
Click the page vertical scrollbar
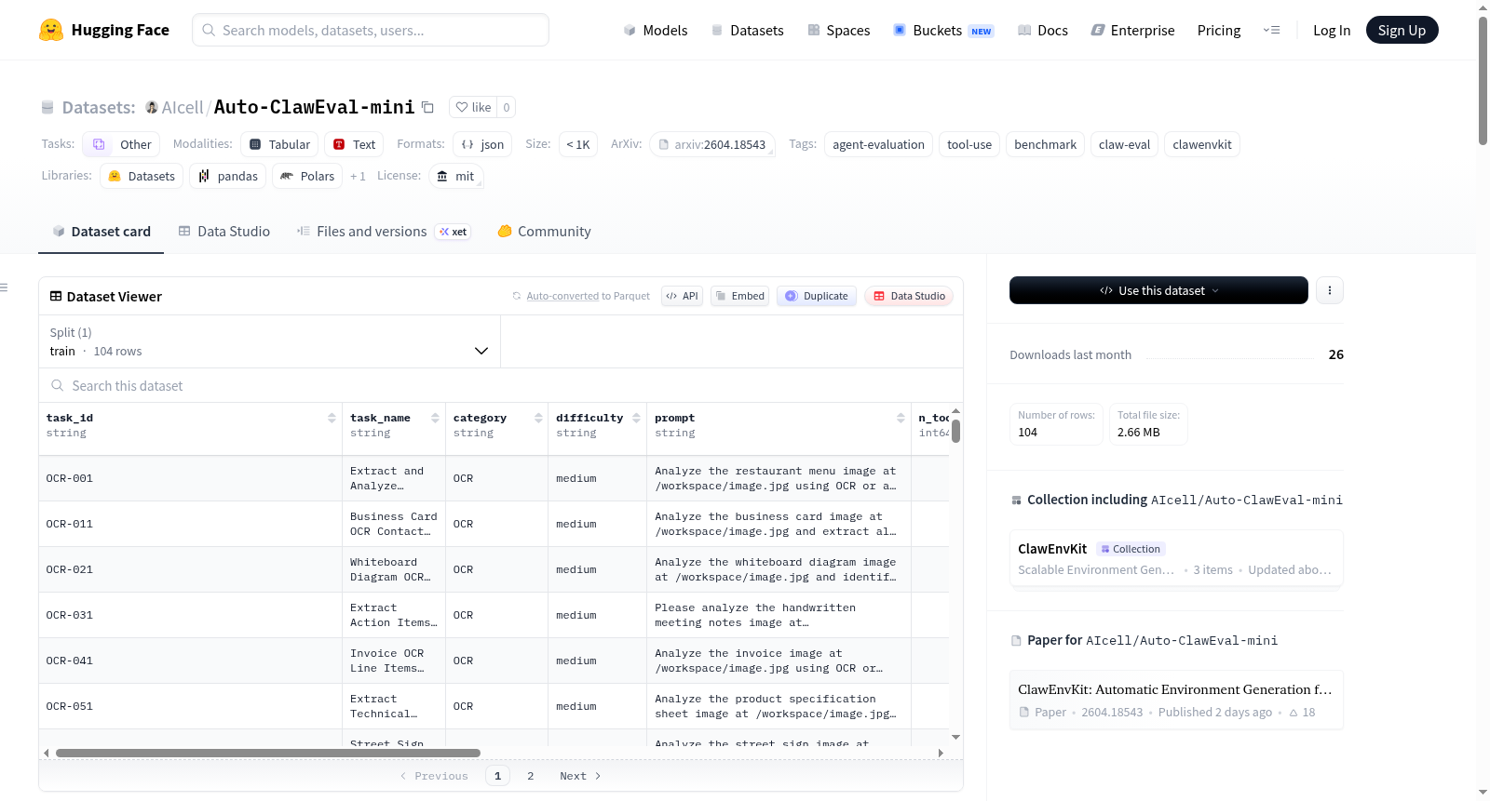pos(1483,80)
